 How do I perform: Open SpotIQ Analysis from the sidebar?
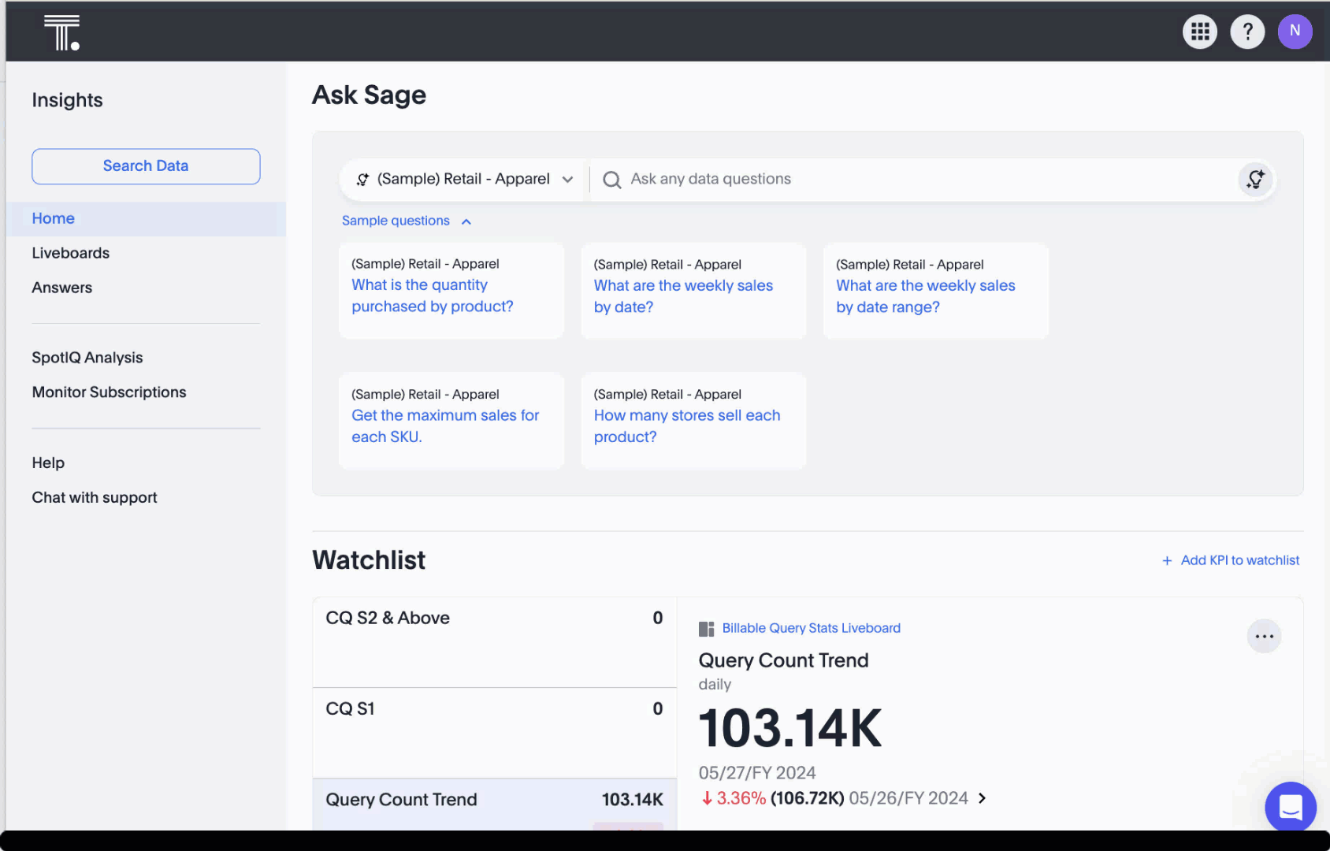(87, 357)
